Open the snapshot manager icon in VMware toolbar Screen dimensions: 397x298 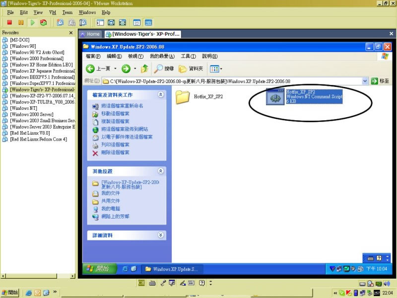pos(83,22)
